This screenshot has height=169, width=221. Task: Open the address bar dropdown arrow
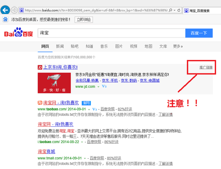click(175, 10)
